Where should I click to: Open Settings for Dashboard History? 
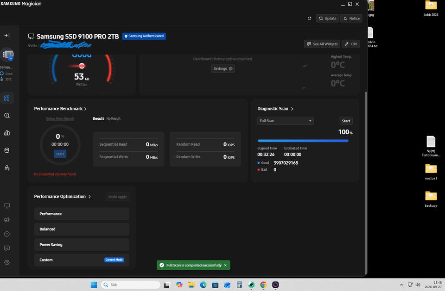coord(223,68)
